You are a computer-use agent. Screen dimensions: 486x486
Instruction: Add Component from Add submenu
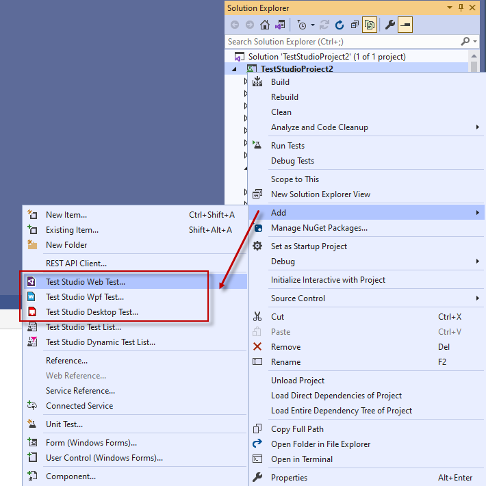[135, 476]
